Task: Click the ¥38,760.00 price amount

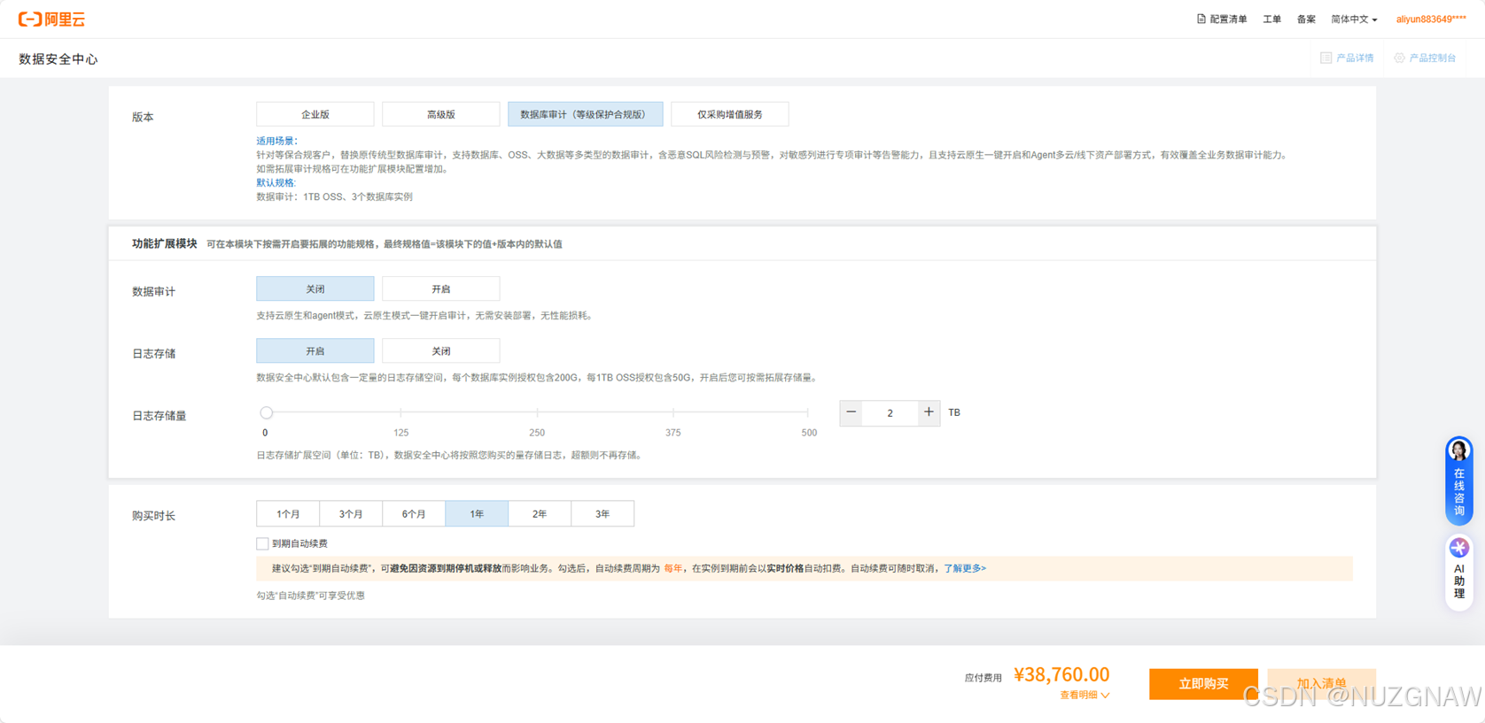Action: point(1061,674)
